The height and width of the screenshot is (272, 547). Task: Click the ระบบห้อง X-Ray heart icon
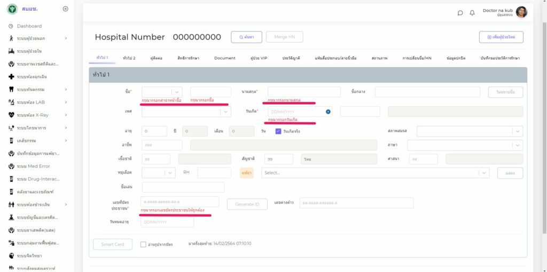point(11,115)
